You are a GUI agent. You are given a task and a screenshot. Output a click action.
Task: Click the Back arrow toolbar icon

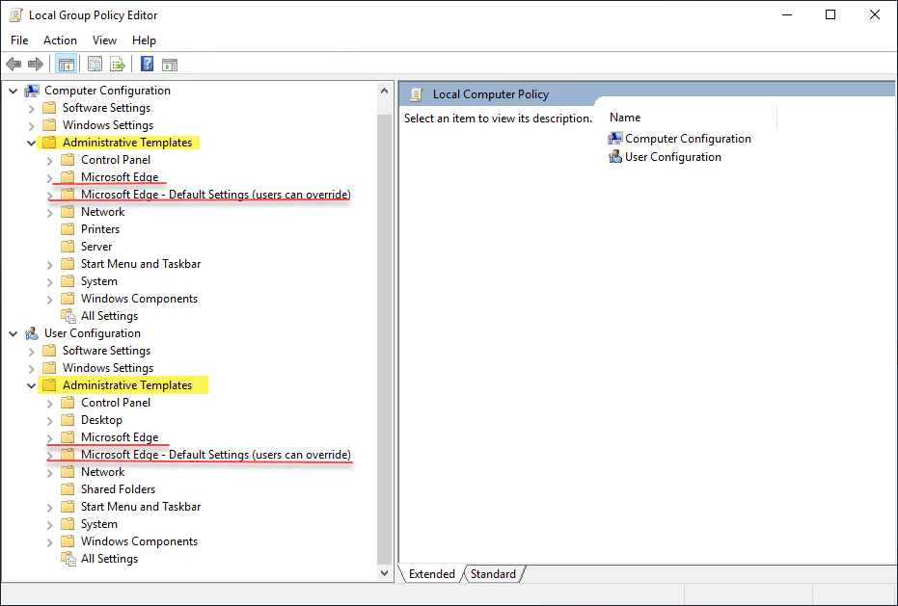coord(14,65)
